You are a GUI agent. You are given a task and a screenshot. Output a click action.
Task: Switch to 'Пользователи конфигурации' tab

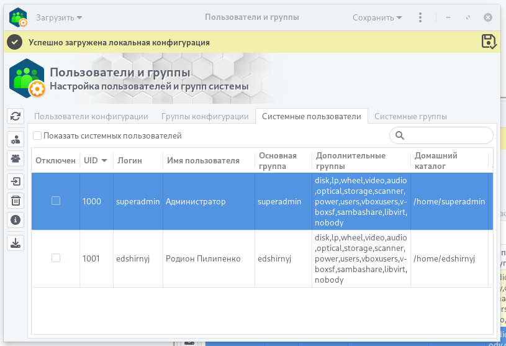(x=91, y=116)
